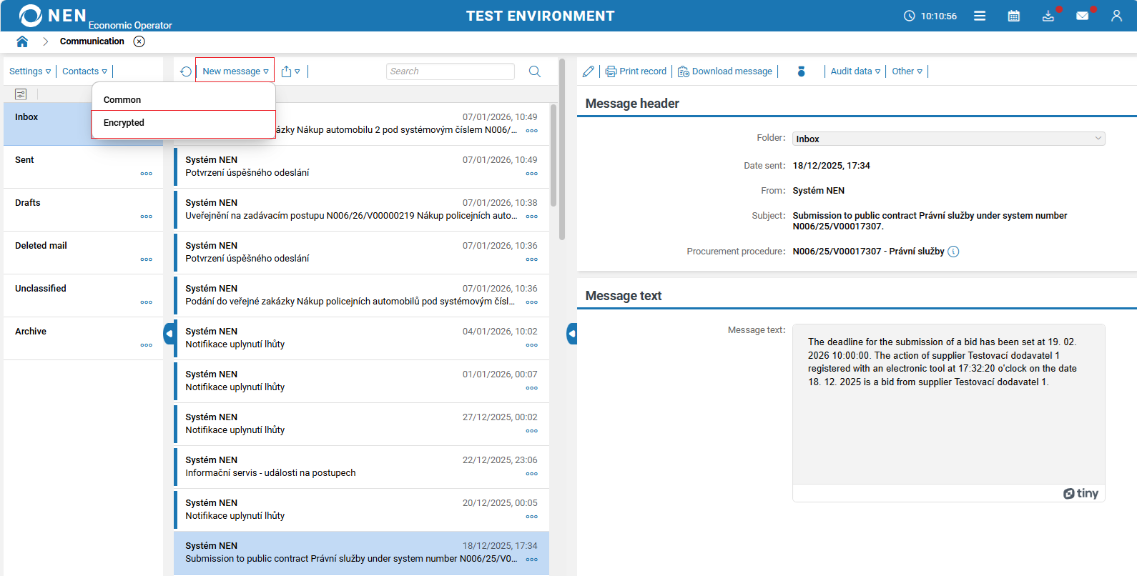The height and width of the screenshot is (576, 1137).
Task: Open options dots for 22/12/2025 23:06 message
Action: pyautogui.click(x=532, y=474)
